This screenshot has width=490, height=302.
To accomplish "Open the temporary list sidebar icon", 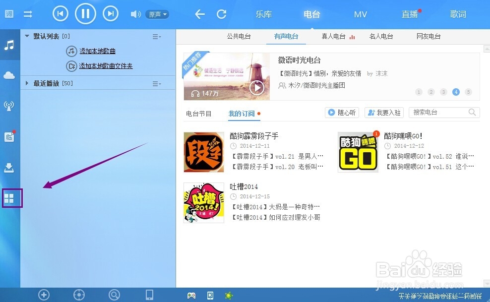I will [9, 137].
